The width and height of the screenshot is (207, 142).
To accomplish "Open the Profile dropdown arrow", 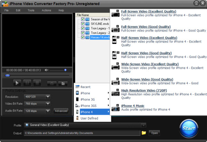I will pos(144,125).
